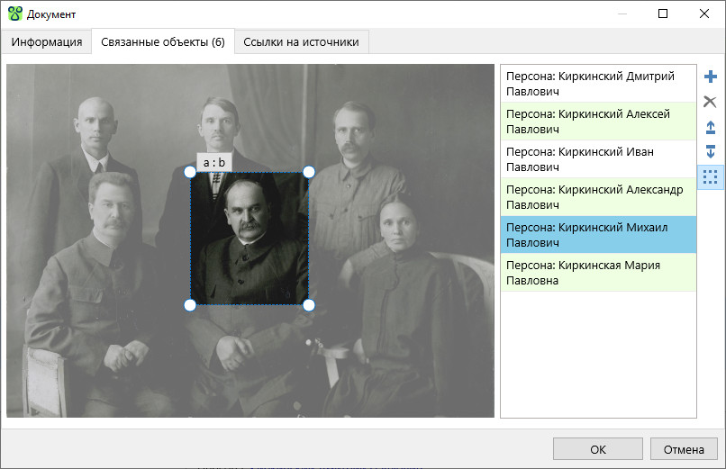Toggle the region selection dotted-grid icon
726x469 pixels.
(x=710, y=176)
